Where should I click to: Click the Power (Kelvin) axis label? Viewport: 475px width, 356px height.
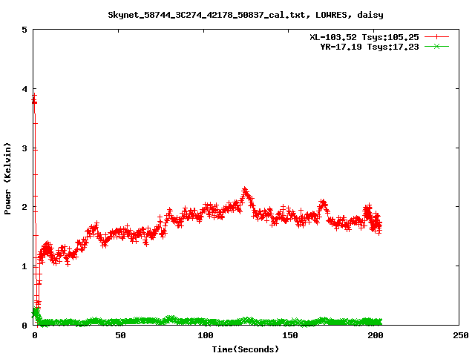tap(7, 179)
